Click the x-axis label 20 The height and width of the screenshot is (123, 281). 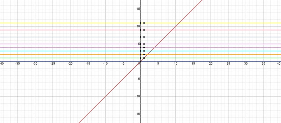(211, 64)
